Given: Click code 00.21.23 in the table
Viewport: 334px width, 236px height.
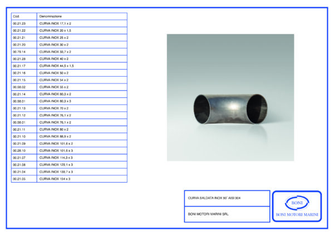Looking at the screenshot, I should click(x=19, y=23).
